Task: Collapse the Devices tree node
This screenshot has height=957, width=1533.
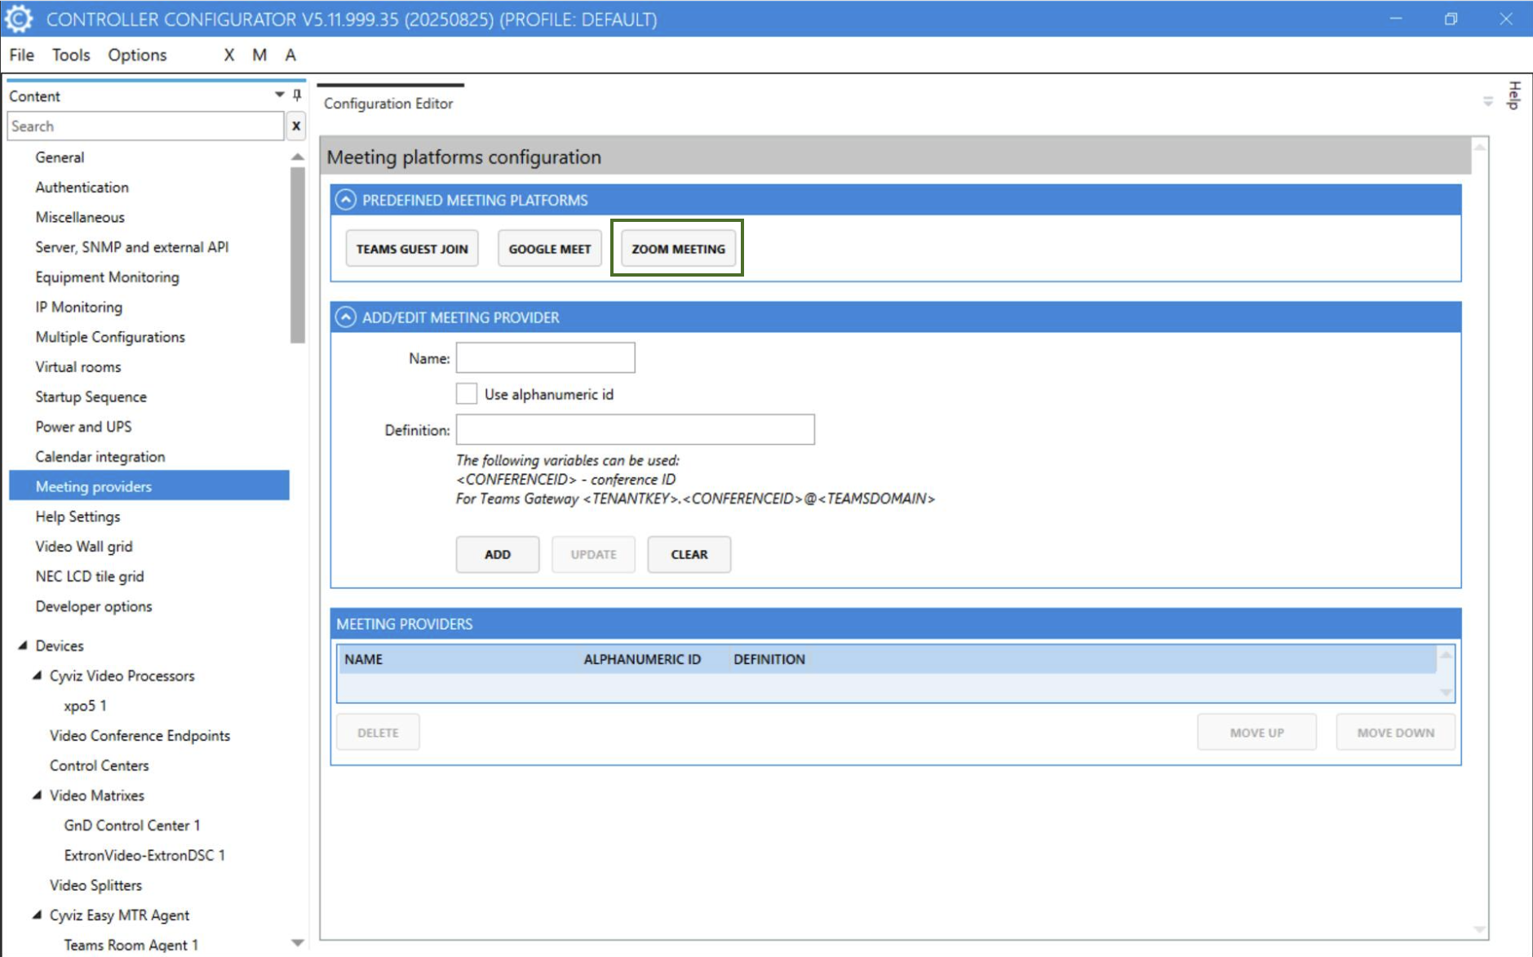Action: tap(23, 645)
